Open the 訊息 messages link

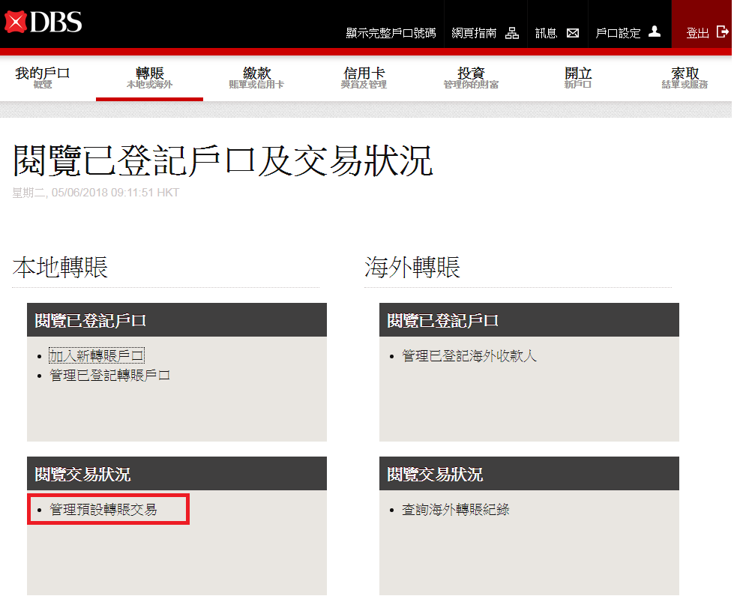pyautogui.click(x=546, y=34)
